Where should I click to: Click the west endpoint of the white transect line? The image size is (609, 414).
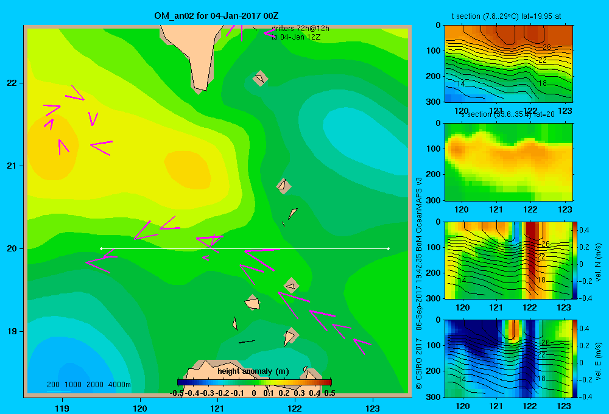click(101, 248)
